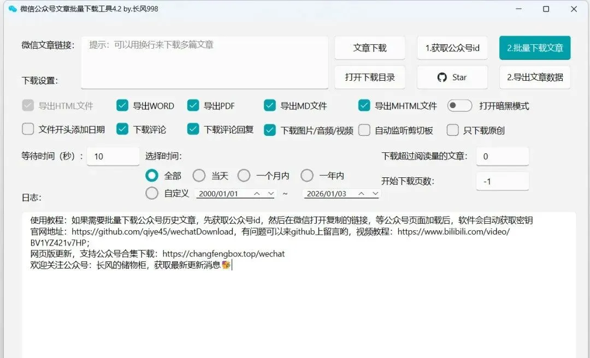
Task: Click the 文章下载 button
Action: pyautogui.click(x=370, y=48)
